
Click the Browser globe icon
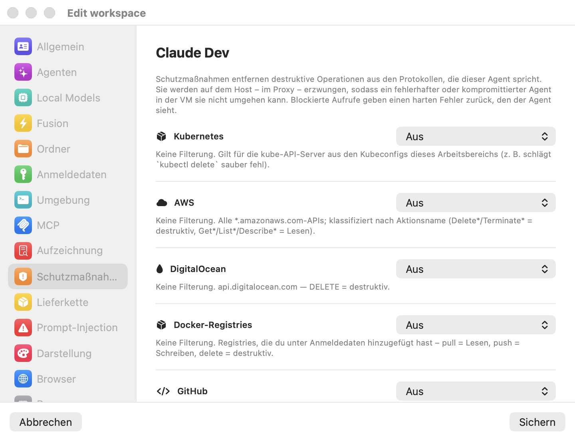pyautogui.click(x=23, y=379)
